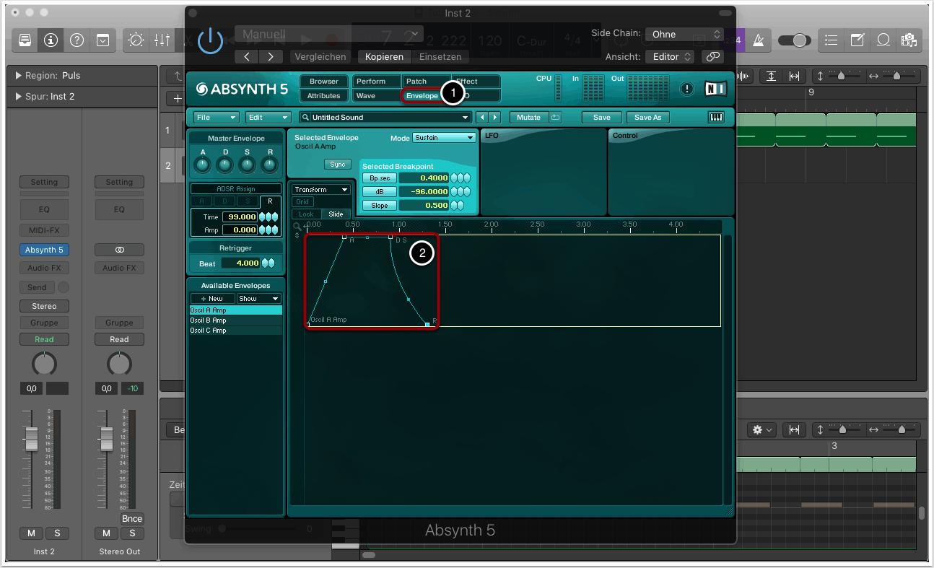The width and height of the screenshot is (934, 568).
Task: Enable Slide mode for envelope editing
Action: [x=336, y=214]
